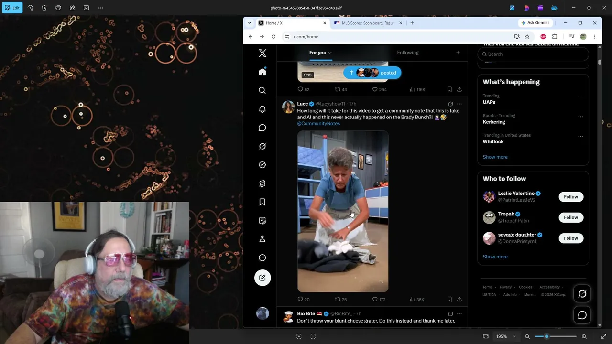Open Explore search in X sidebar
This screenshot has width=612, height=344.
click(x=262, y=90)
